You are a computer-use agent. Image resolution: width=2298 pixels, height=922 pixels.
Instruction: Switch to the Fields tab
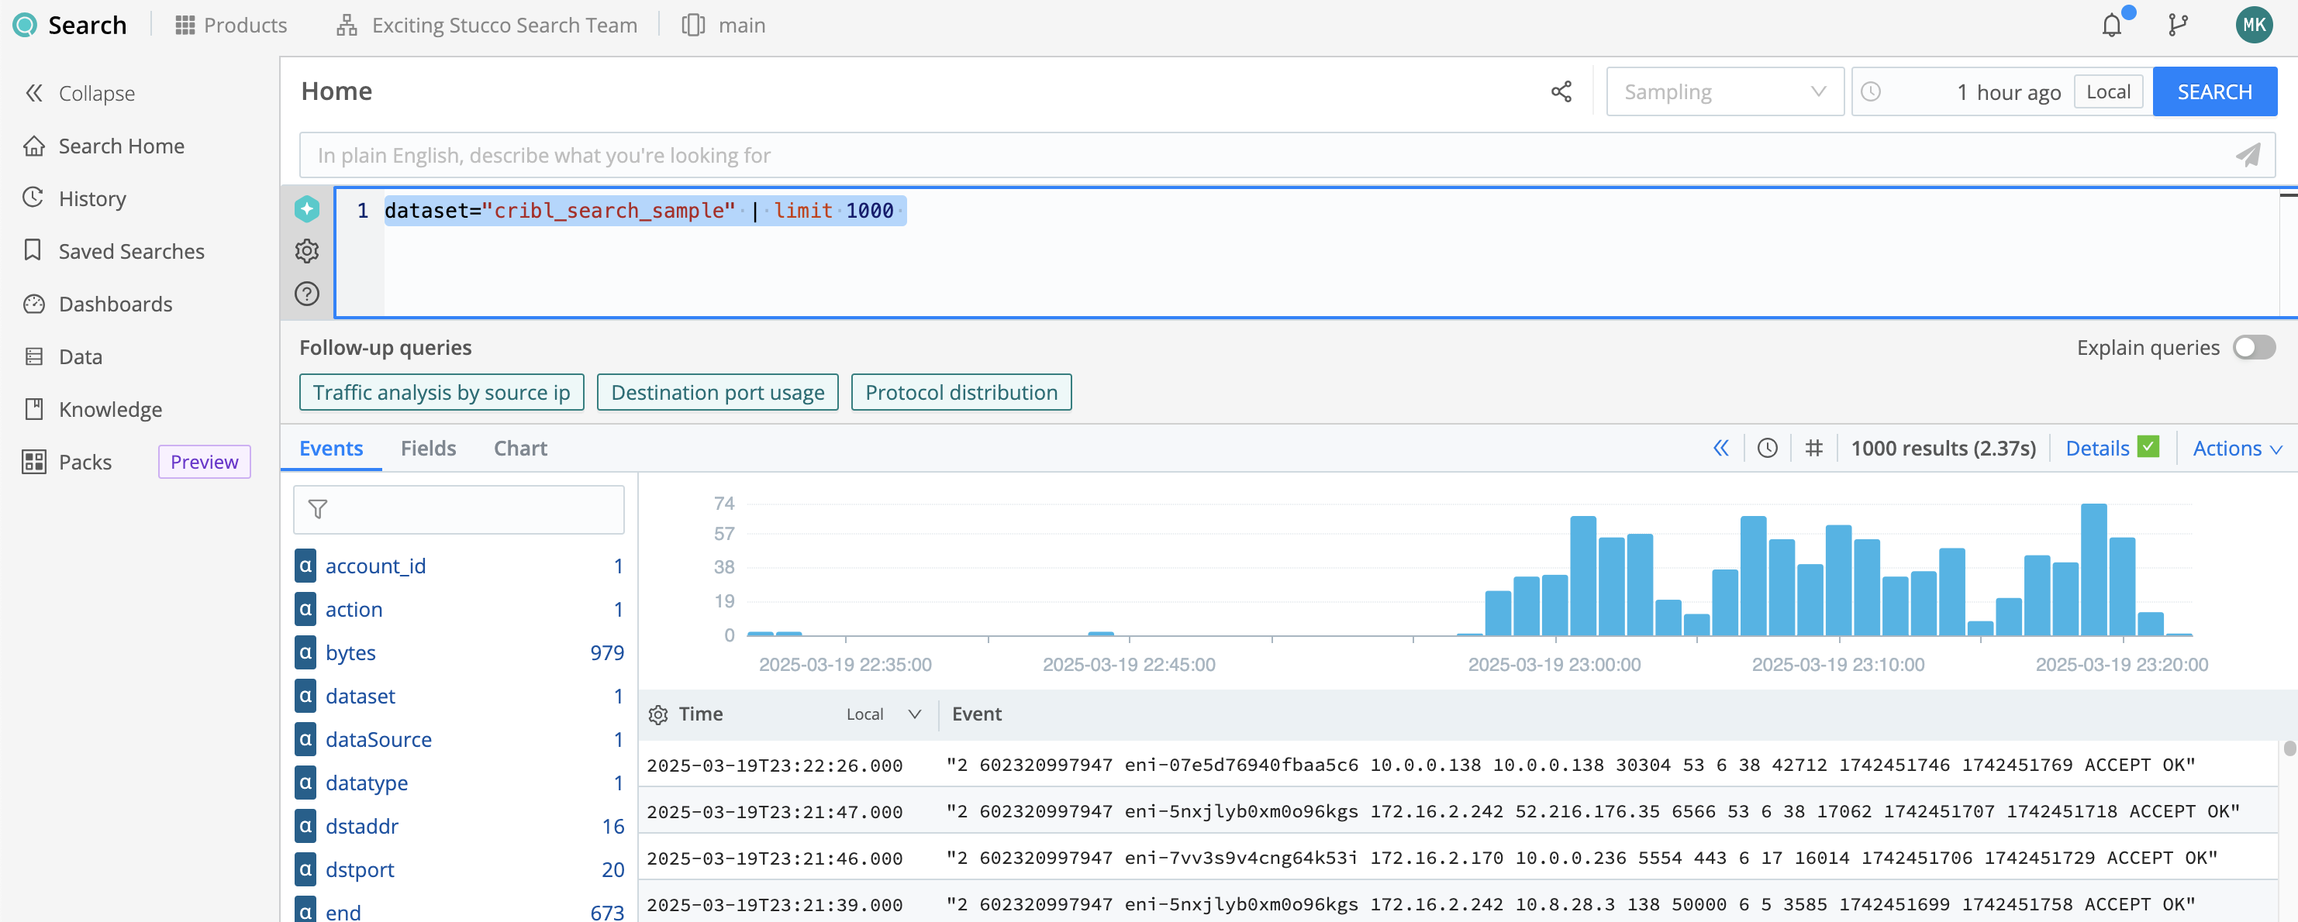428,449
